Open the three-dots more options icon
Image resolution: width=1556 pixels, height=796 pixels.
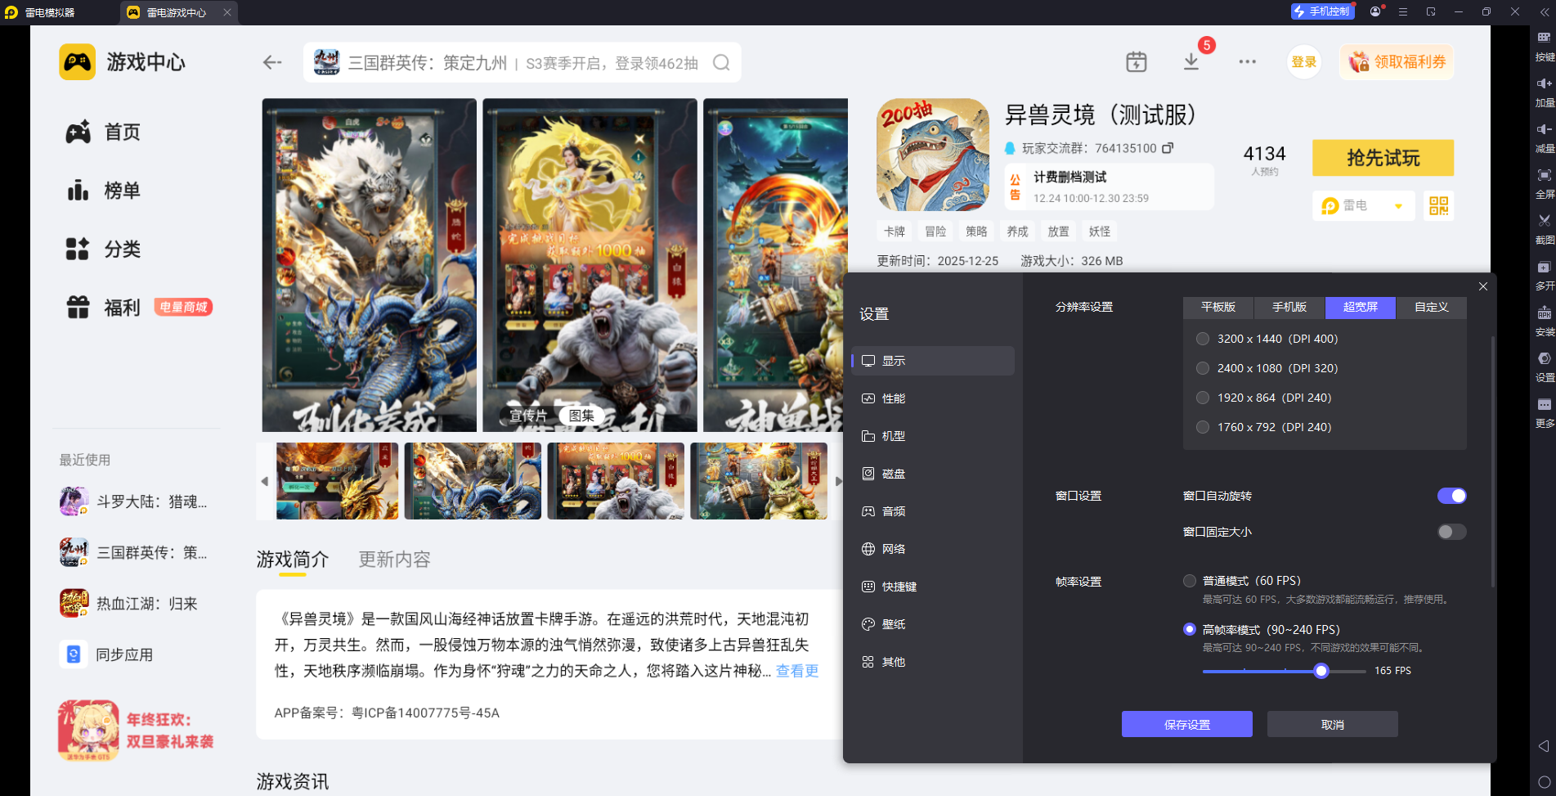coord(1247,62)
